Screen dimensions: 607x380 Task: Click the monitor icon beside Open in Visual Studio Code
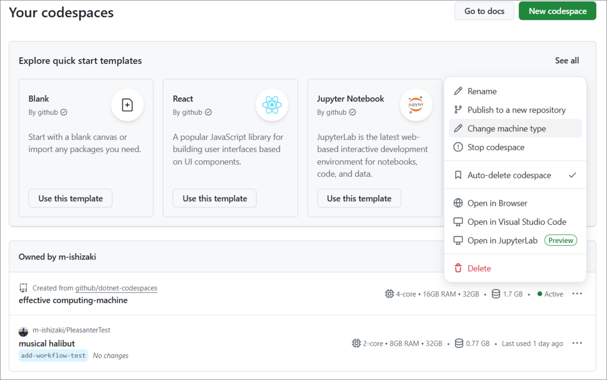(x=458, y=222)
